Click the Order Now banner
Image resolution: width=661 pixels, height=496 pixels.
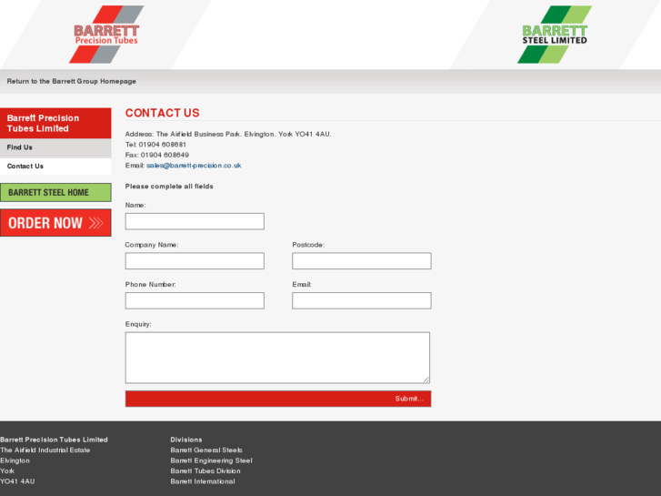55,223
